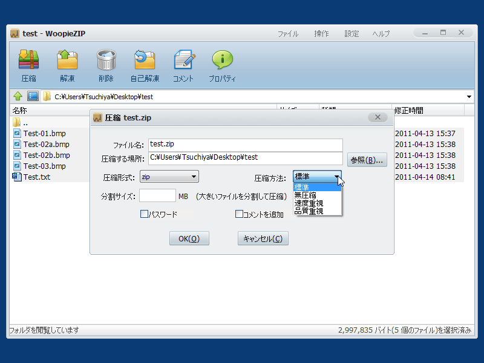Image resolution: width=484 pixels, height=363 pixels.
Task: Close the WoopieZIP main window
Action: (x=461, y=33)
